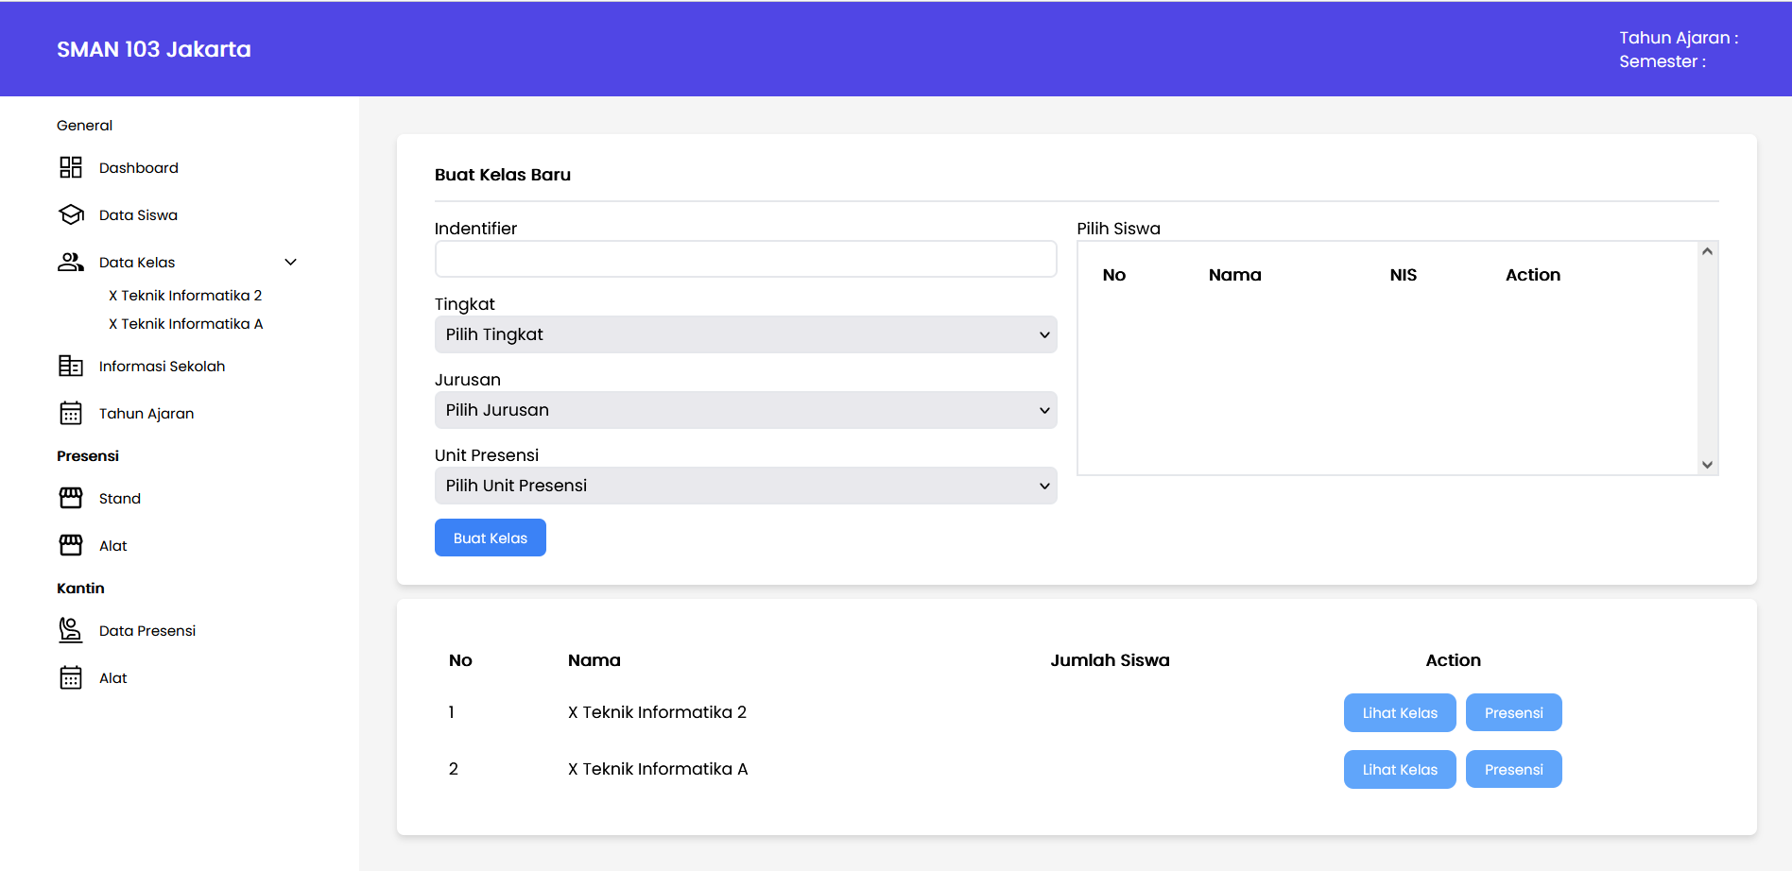Click the Pilih Siswa scrollbar up arrow
Screen dimensions: 1792x871
[x=1707, y=251]
